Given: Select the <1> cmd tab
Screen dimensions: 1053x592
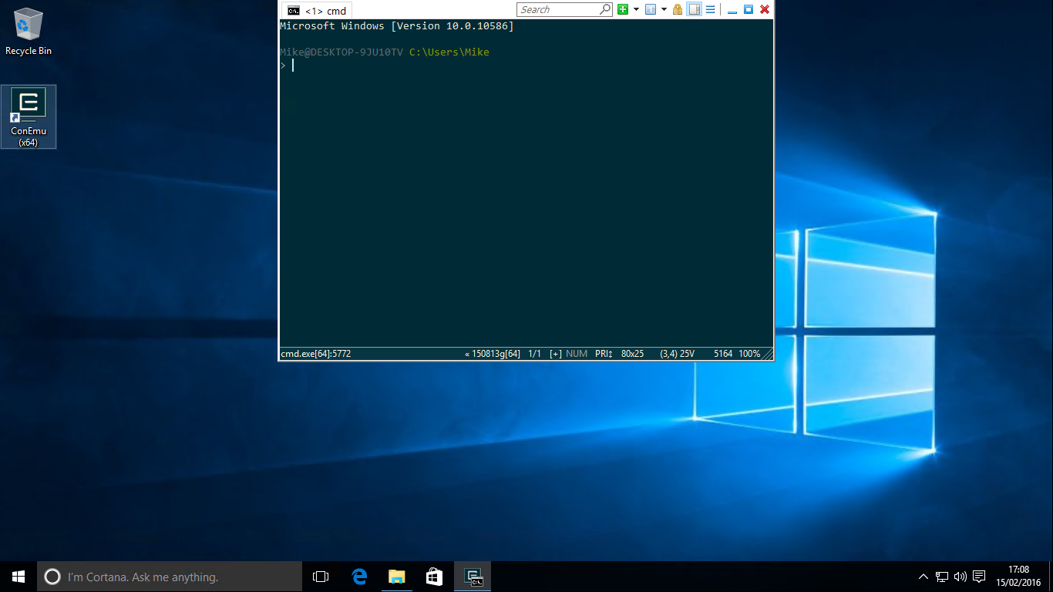Looking at the screenshot, I should click(x=317, y=11).
